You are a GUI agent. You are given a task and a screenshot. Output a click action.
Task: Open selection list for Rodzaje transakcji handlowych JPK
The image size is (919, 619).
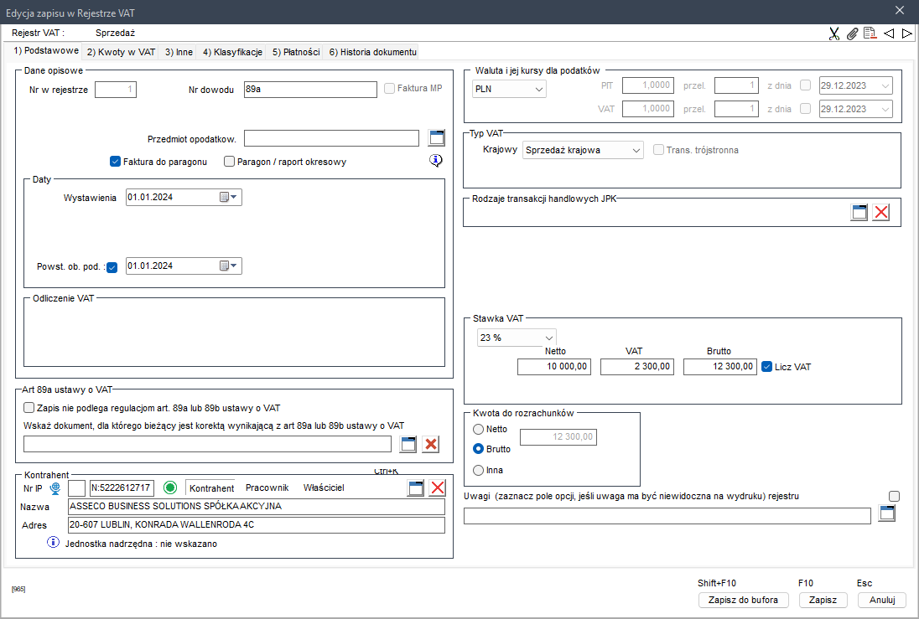pos(859,212)
